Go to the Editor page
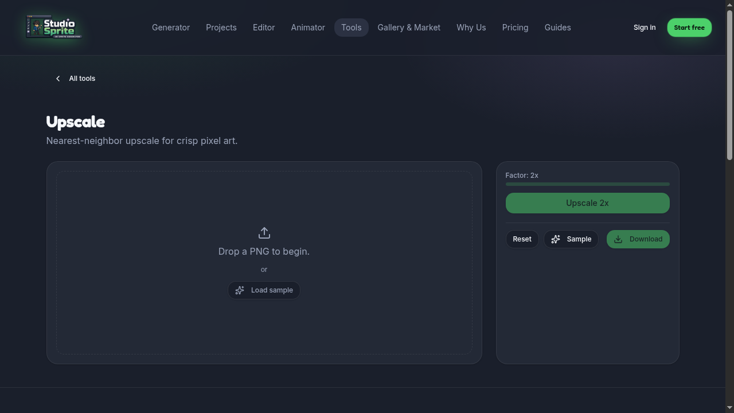The image size is (734, 413). click(x=264, y=28)
